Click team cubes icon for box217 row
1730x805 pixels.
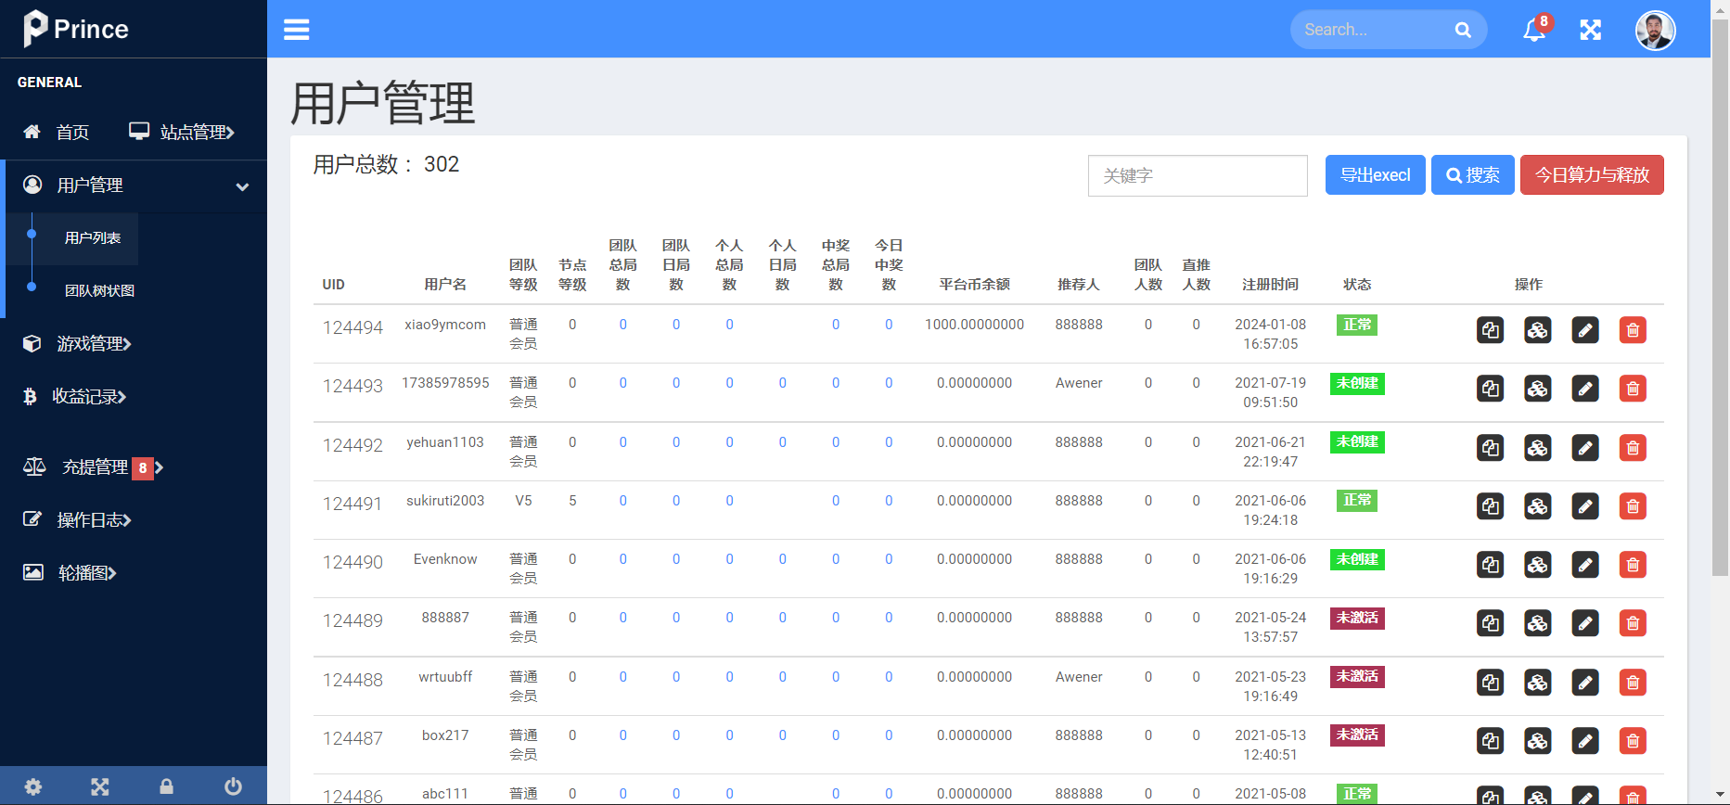coord(1538,741)
